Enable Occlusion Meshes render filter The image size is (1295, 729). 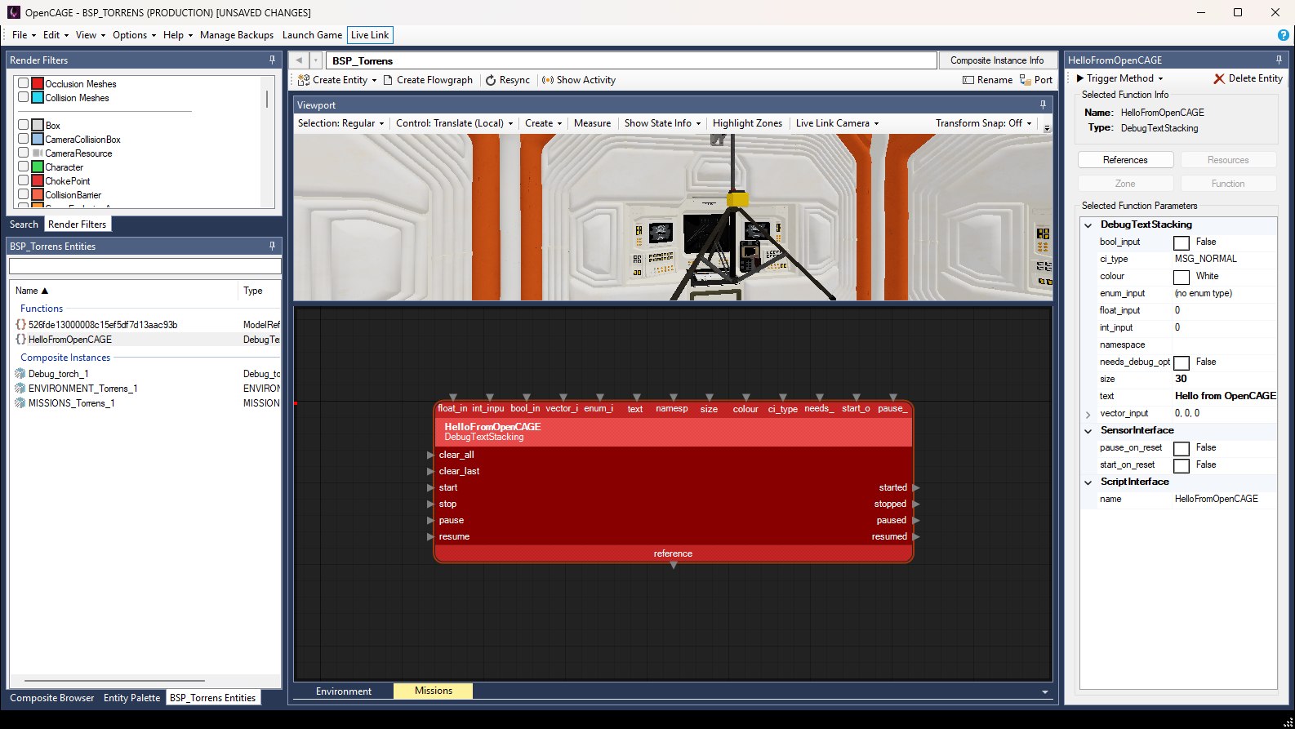[24, 83]
